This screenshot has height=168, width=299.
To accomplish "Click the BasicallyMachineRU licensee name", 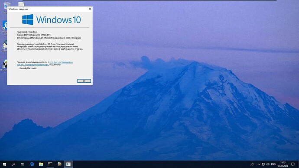I will pos(28,68).
